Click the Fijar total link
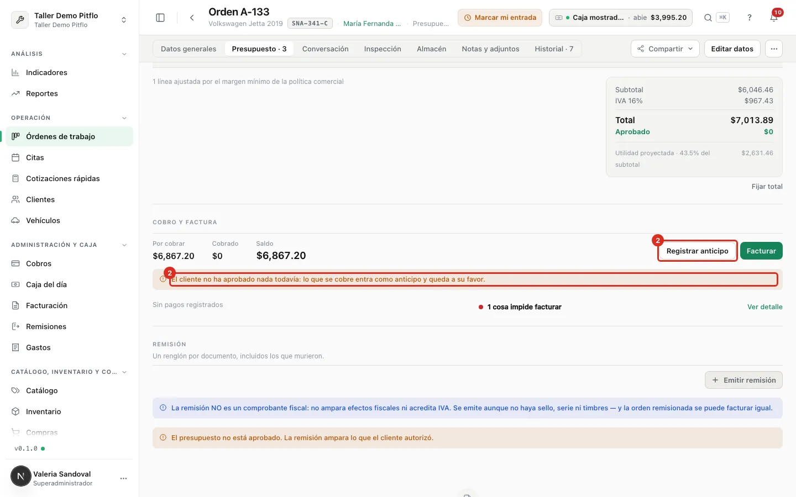 (767, 187)
